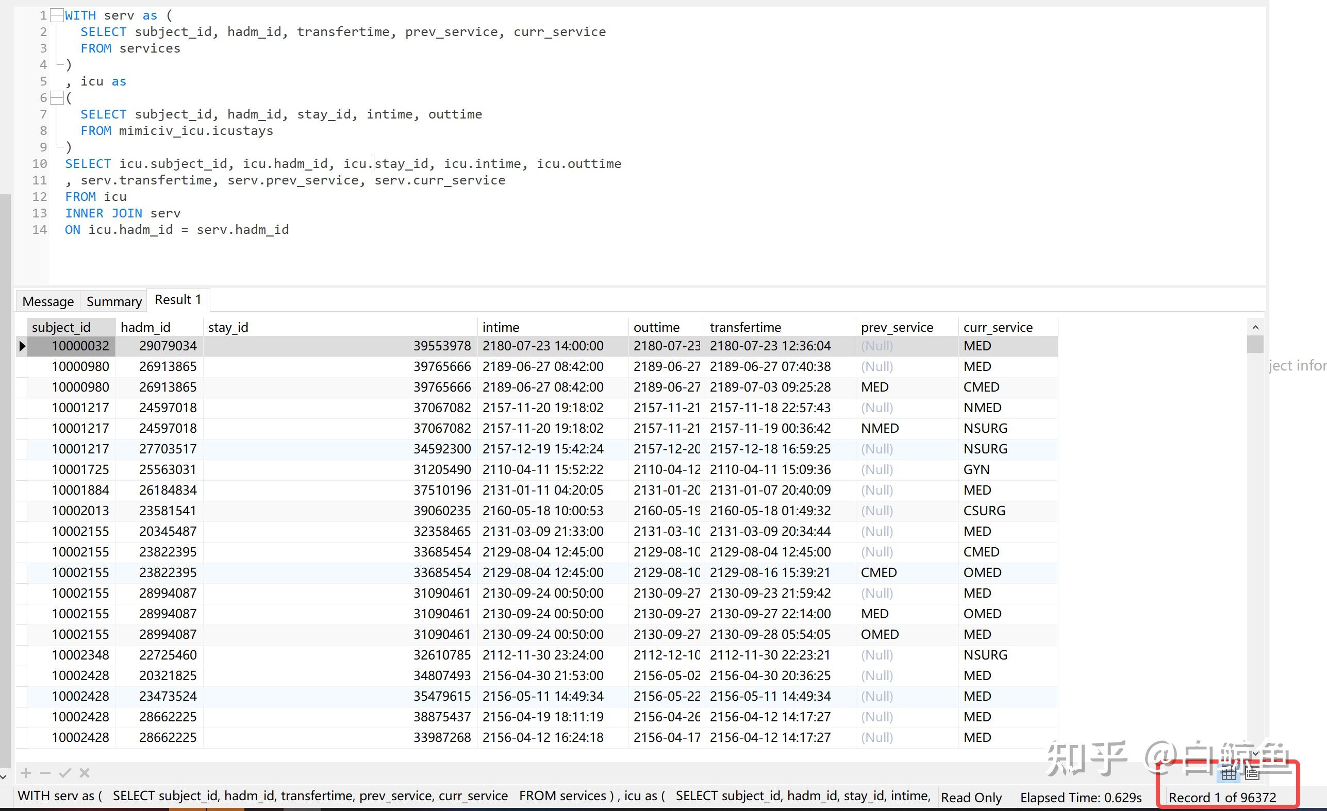1327x811 pixels.
Task: Click the curr_service column header
Action: [x=998, y=327]
